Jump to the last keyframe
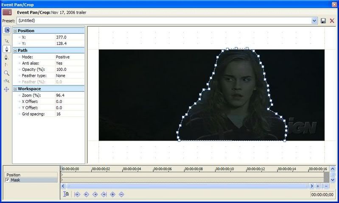 tap(104, 195)
